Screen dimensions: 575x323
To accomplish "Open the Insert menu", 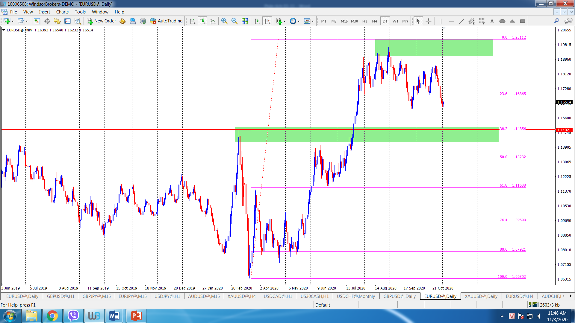I will click(x=45, y=12).
